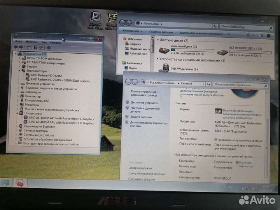This screenshot has height=210, width=280.
Task: Click Back arrow in Device Manager toolbar
Action: pyautogui.click(x=16, y=47)
